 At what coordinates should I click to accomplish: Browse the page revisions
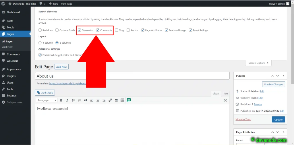[258, 104]
